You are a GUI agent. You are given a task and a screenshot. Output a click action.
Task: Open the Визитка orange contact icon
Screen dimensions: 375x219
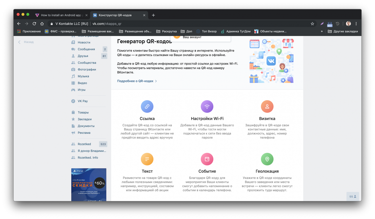pos(267,107)
